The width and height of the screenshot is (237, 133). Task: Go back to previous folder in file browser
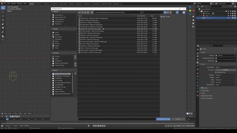[x=80, y=12]
